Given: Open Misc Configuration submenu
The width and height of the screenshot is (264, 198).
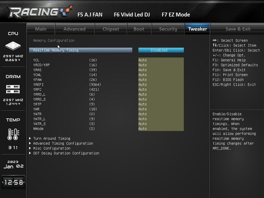Looking at the screenshot, I should click(x=52, y=148).
